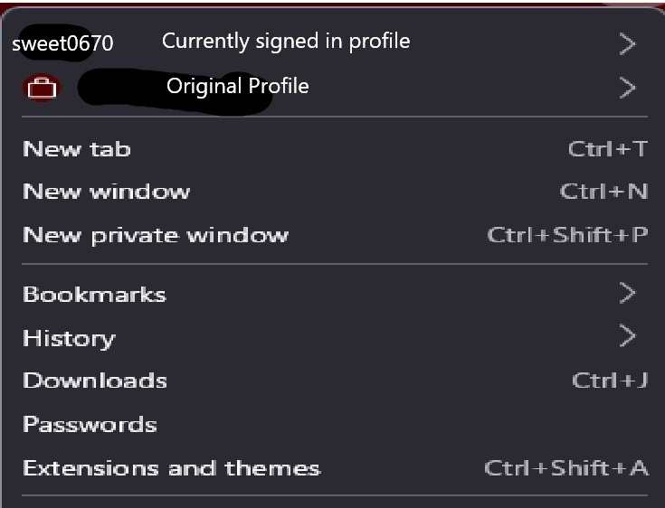The height and width of the screenshot is (508, 665).
Task: Choose New window from the menu
Action: pyautogui.click(x=106, y=192)
